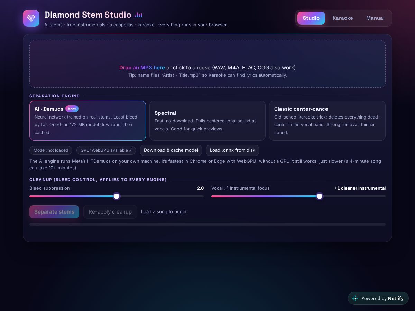Click the Model: not loaded status pill

click(51, 150)
